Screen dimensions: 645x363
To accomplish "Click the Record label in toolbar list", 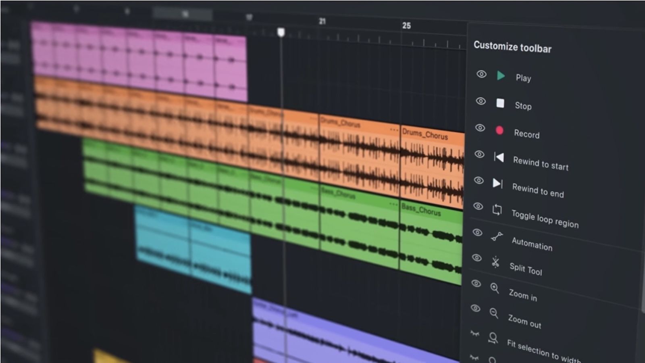I will point(526,134).
